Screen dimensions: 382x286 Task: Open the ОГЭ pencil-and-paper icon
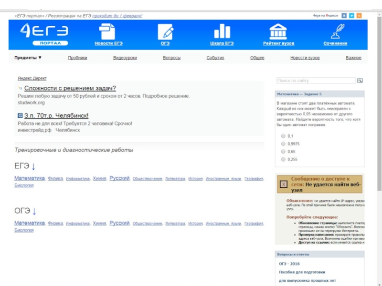(165, 31)
